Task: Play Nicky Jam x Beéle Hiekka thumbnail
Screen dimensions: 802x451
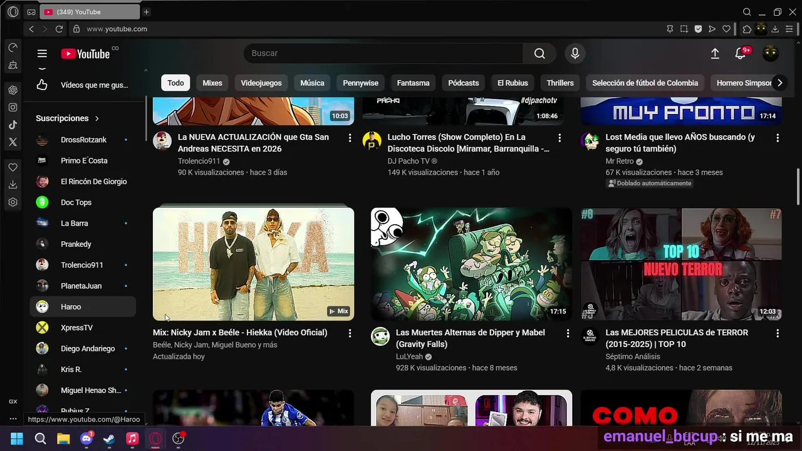Action: [253, 264]
